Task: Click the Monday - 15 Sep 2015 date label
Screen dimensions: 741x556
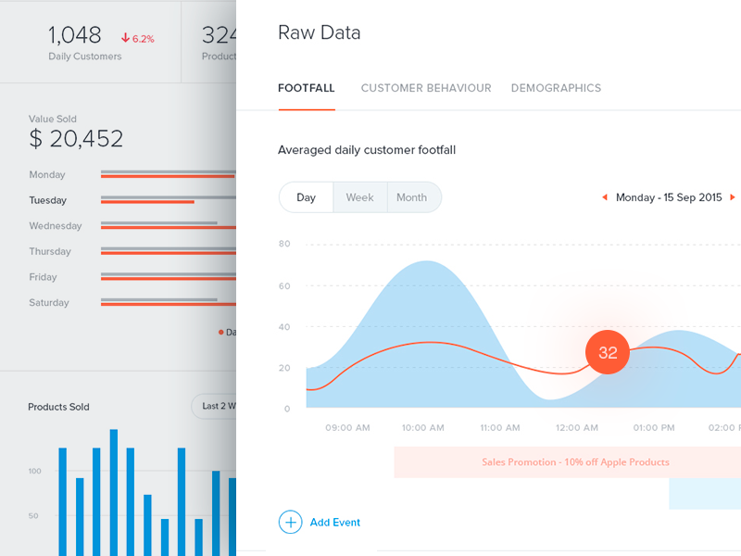Action: click(x=669, y=197)
